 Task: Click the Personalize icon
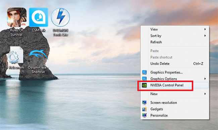[x=144, y=115]
